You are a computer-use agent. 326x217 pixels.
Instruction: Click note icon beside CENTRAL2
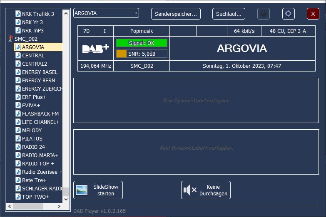tap(18, 64)
